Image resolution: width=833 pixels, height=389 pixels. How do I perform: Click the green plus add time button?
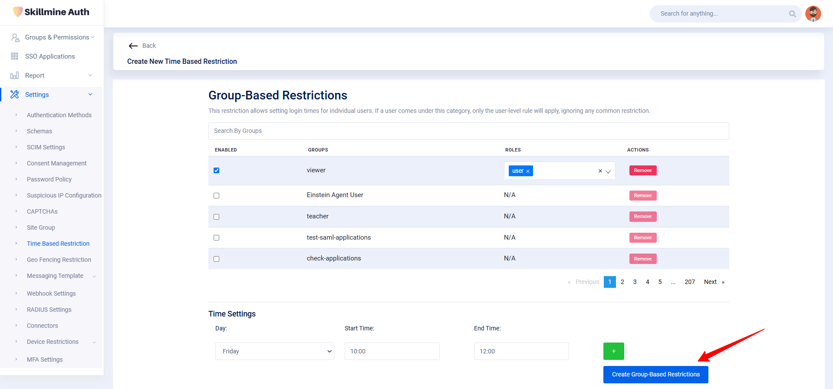(x=613, y=351)
